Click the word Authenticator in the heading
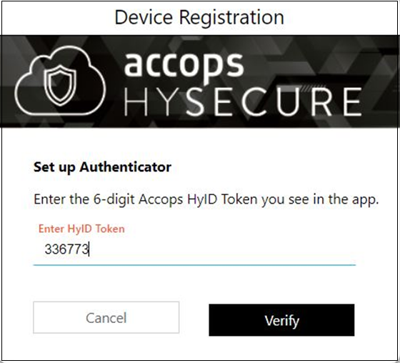Image resolution: width=400 pixels, height=363 pixels. pyautogui.click(x=125, y=167)
